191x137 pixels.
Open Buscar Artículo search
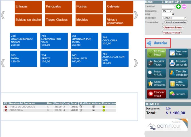click(x=156, y=73)
